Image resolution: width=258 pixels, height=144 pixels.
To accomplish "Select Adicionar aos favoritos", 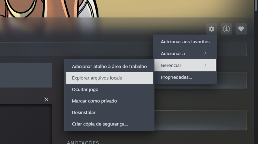I will (185, 42).
